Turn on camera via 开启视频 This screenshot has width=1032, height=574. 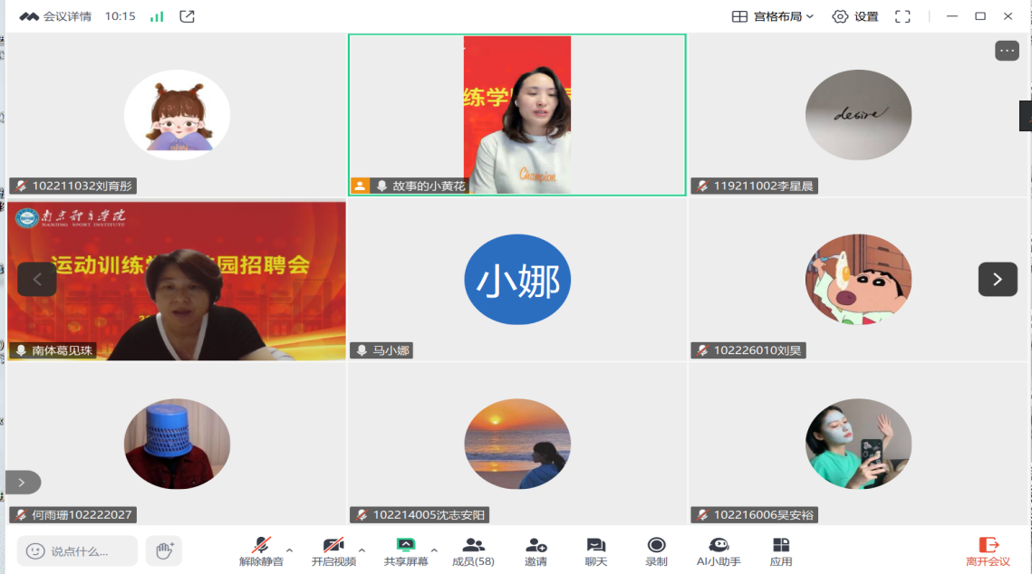coord(333,550)
